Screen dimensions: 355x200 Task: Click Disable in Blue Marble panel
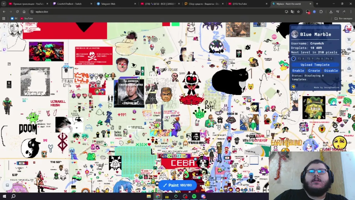click(331, 71)
